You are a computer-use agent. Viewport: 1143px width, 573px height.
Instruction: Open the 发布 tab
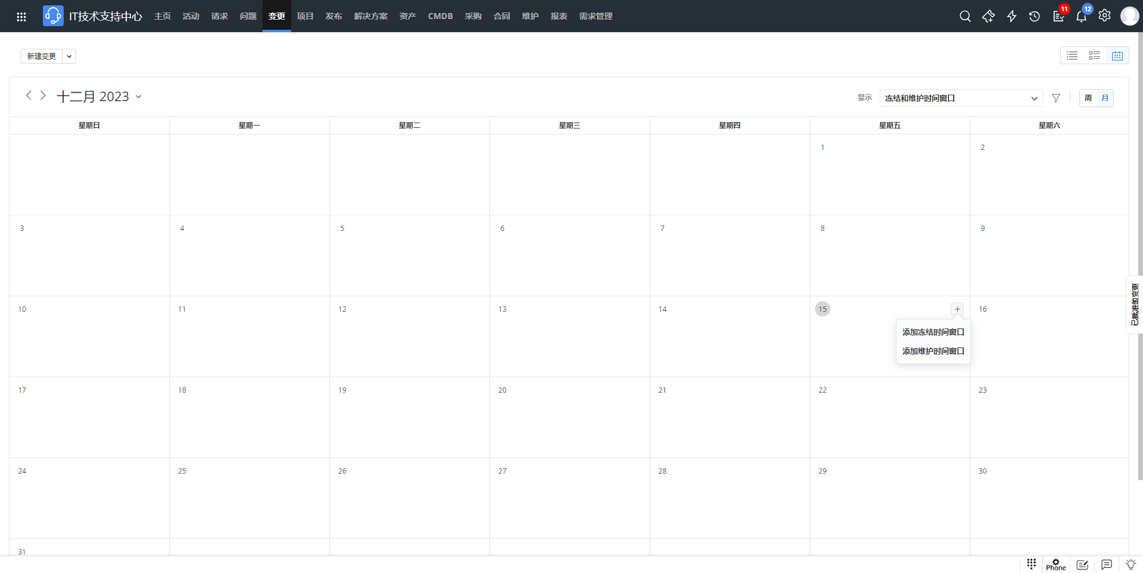click(334, 16)
